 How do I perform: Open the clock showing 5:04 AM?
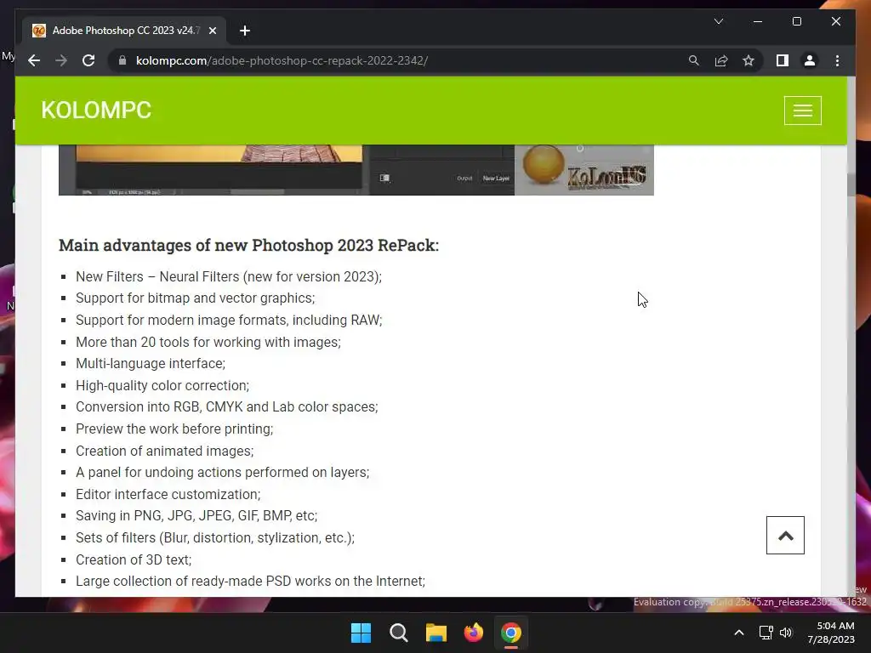(x=831, y=633)
